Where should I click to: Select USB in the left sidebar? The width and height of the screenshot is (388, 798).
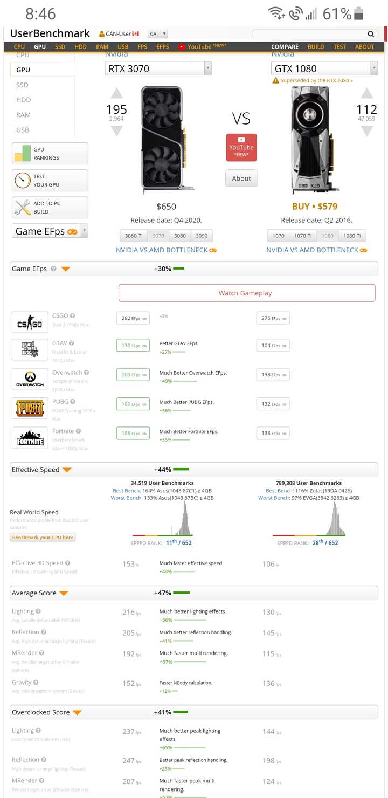tap(23, 130)
